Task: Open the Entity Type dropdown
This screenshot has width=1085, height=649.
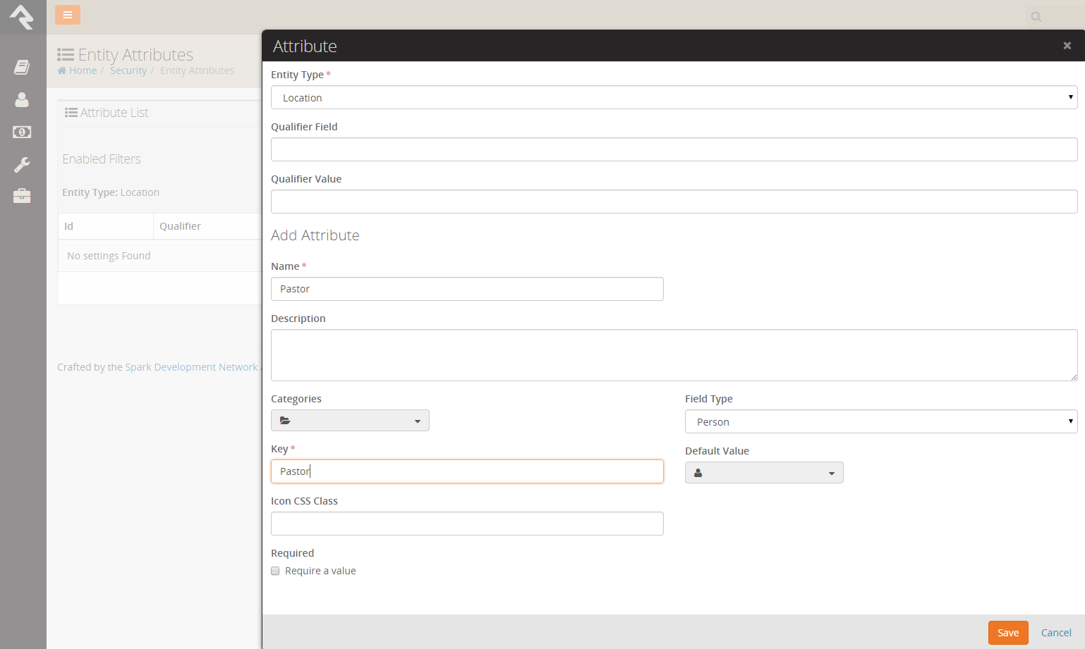Action: click(674, 98)
